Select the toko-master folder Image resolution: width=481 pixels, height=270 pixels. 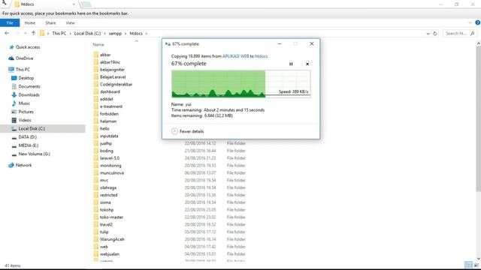coord(108,217)
